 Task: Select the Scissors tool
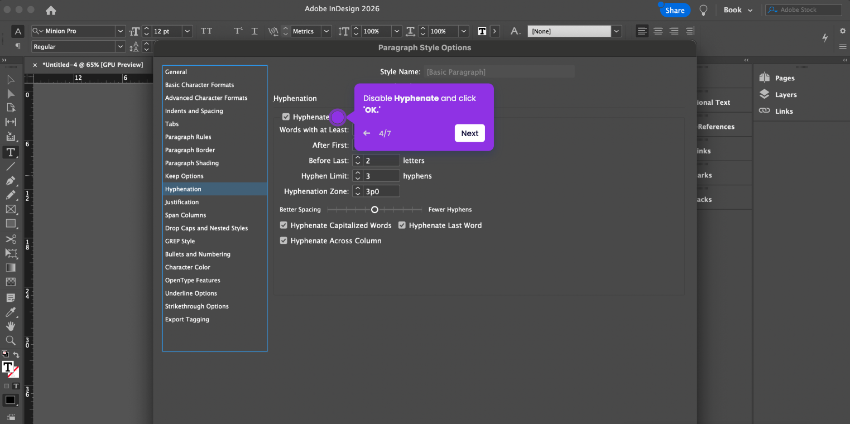pos(11,239)
